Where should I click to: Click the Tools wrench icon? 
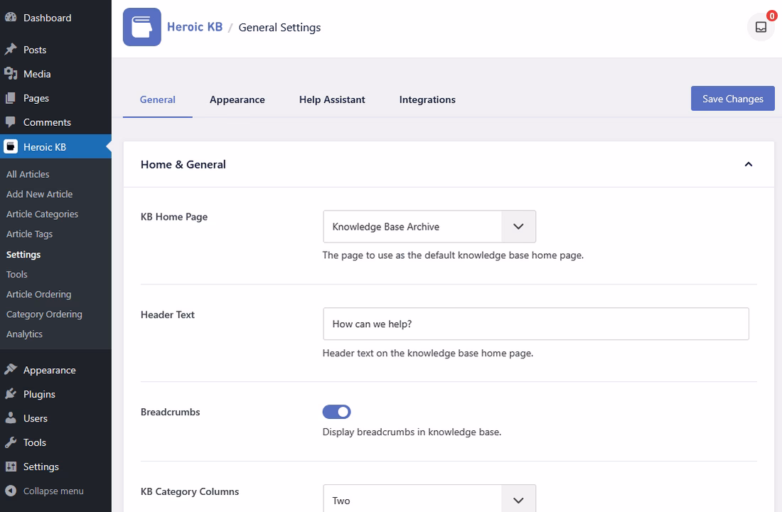11,442
